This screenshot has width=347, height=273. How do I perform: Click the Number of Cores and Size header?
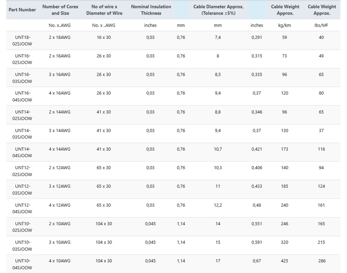[x=60, y=10]
